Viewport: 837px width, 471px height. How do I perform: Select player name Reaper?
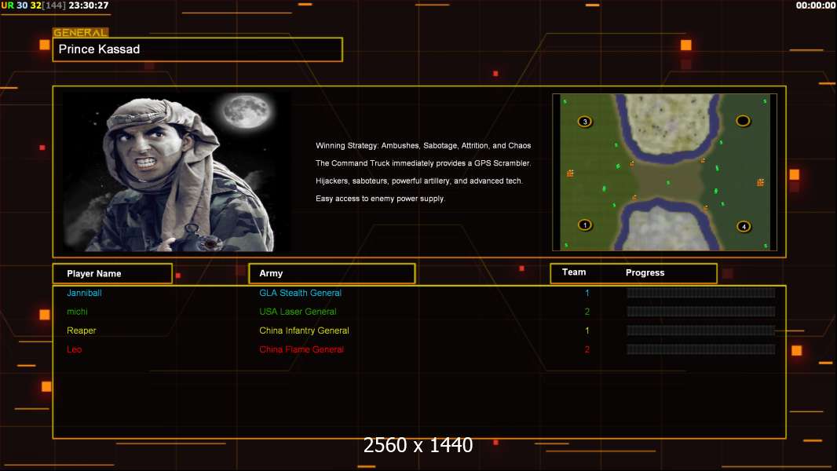81,330
